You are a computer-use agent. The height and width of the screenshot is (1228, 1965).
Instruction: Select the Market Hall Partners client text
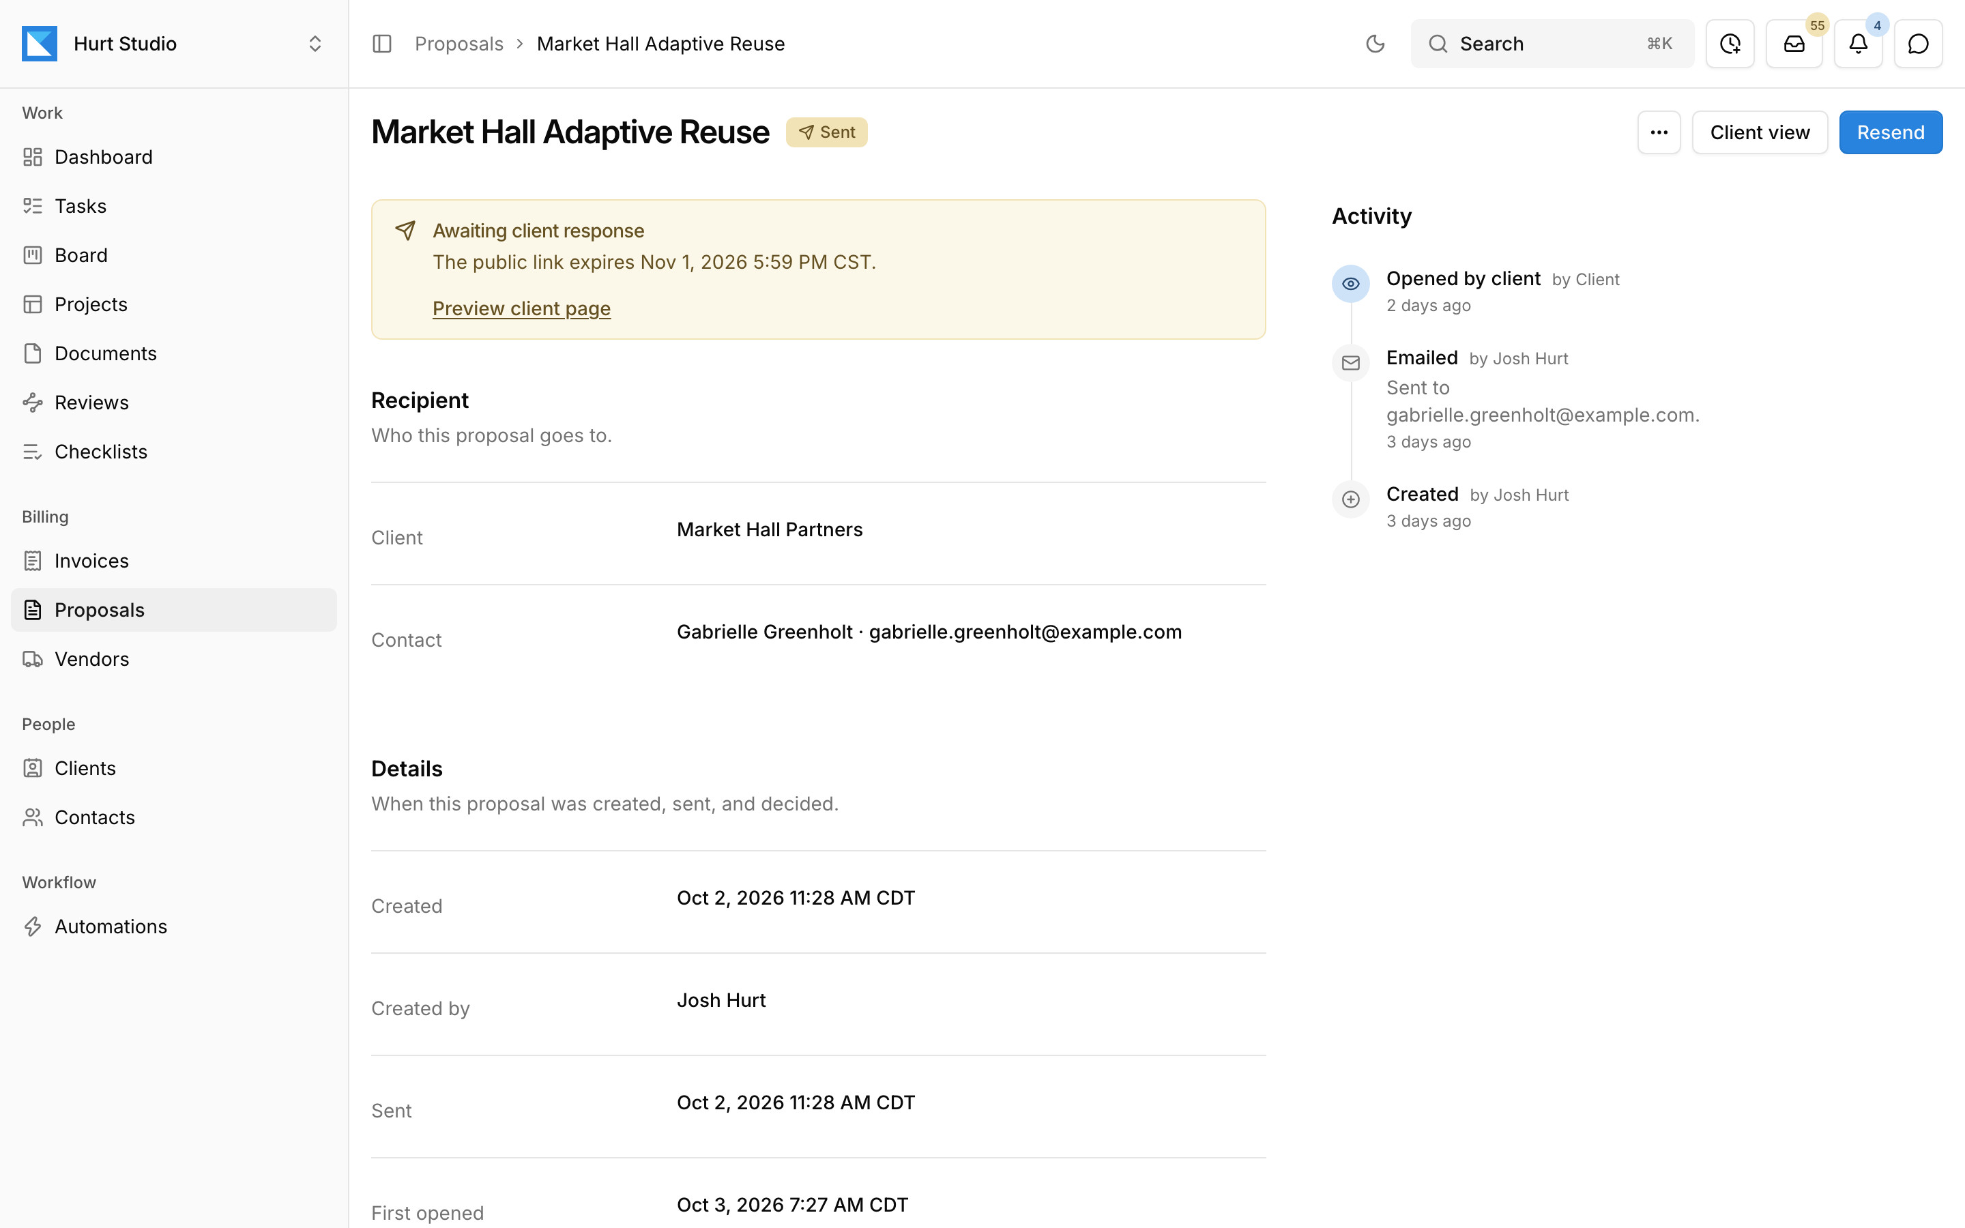click(x=770, y=529)
